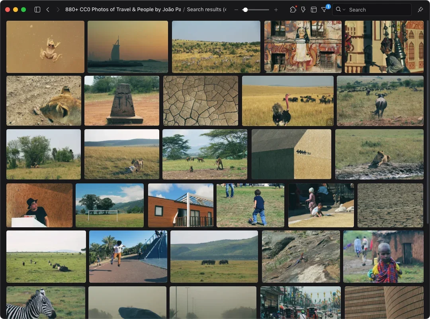Change the layout view mode
The width and height of the screenshot is (430, 319).
pyautogui.click(x=314, y=10)
